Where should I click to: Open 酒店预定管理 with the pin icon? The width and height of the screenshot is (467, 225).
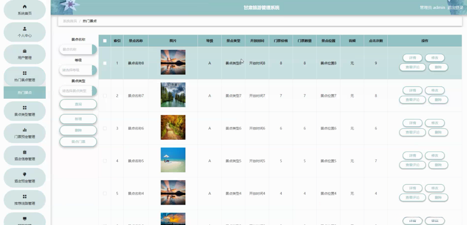click(x=24, y=178)
